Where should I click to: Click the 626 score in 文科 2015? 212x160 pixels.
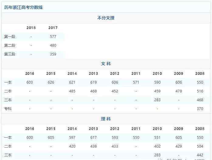[51, 82]
